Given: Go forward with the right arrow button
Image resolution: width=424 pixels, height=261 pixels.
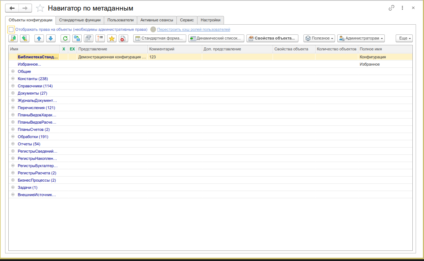Looking at the screenshot, I should coord(25,8).
